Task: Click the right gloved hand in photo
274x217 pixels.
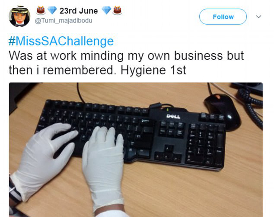Action: pyautogui.click(x=103, y=168)
